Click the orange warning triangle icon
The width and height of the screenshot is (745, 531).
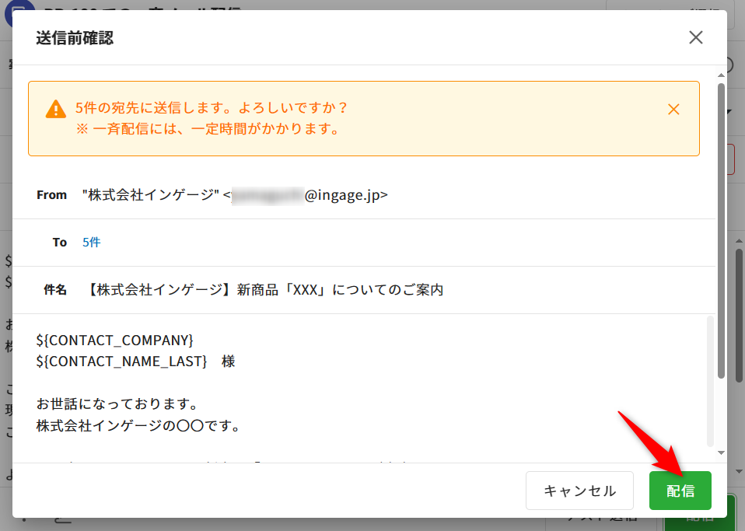click(56, 109)
